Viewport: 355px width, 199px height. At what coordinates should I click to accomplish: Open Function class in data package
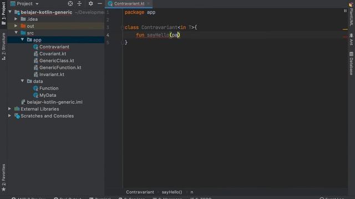(49, 88)
